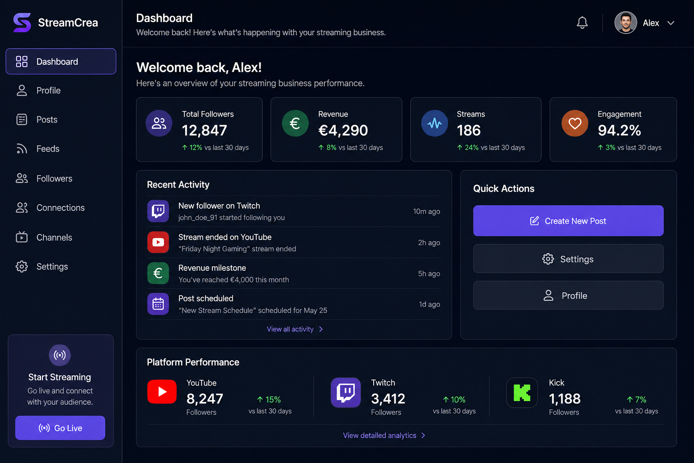
Task: Click YouTube 8,247 followers count
Action: coord(205,399)
